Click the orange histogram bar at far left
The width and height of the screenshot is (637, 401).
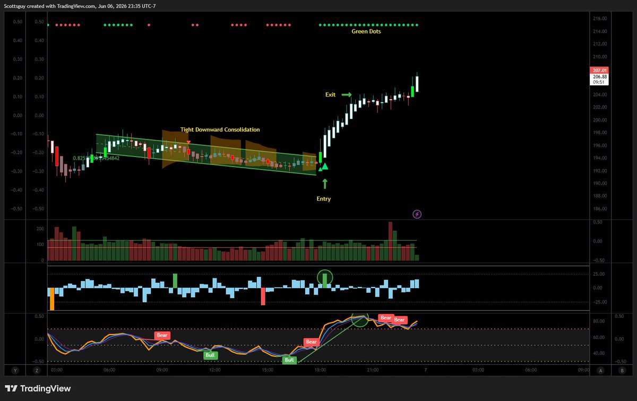point(52,299)
